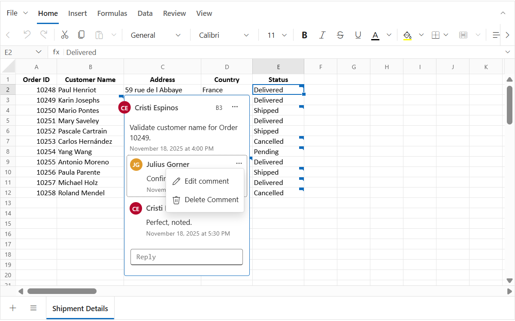The height and width of the screenshot is (321, 515).
Task: Expand the formula bar
Action: coord(508,52)
